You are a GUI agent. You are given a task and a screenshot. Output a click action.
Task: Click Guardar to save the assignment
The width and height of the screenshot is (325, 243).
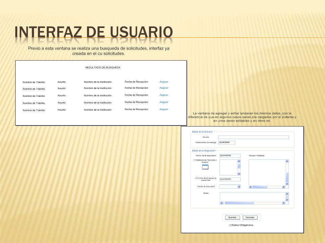(x=232, y=218)
